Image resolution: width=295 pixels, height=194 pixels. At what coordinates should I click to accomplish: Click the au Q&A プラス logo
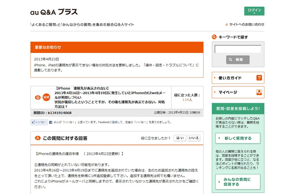tap(54, 12)
